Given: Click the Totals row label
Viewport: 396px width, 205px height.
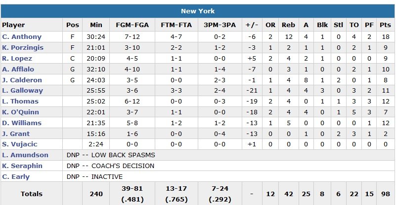Looking at the screenshot, I should click(32, 194).
